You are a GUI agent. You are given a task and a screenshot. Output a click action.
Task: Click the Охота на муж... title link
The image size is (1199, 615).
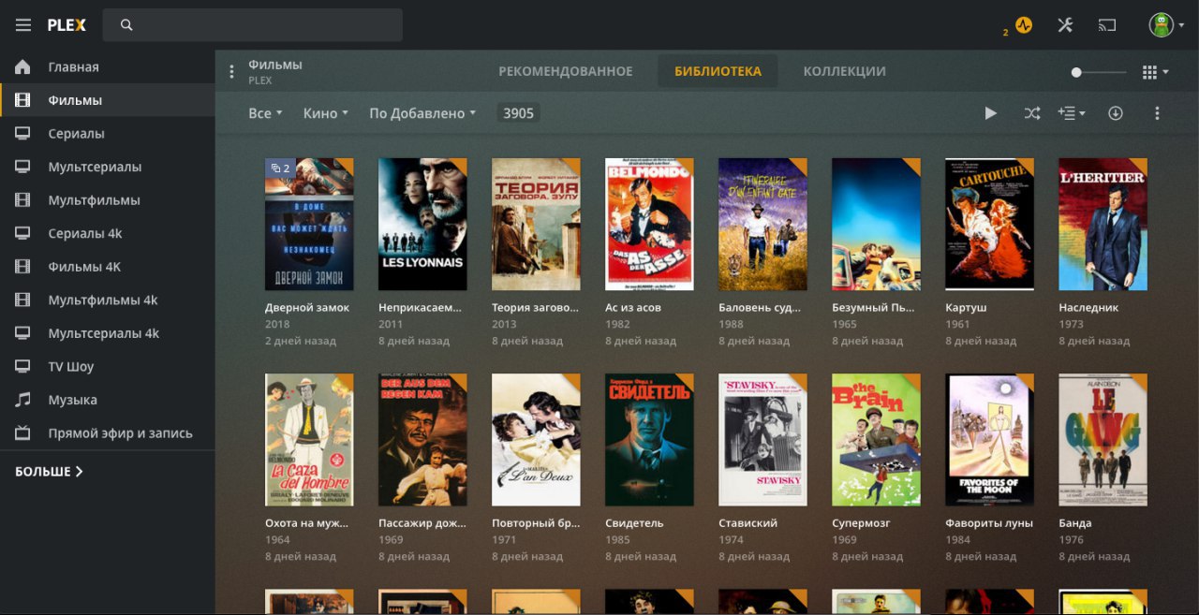(306, 523)
